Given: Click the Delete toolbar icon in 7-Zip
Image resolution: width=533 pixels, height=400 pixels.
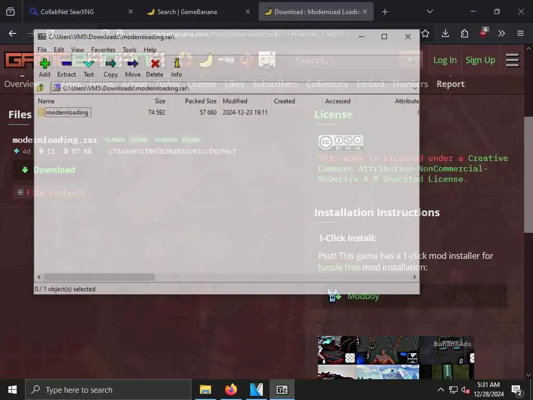Looking at the screenshot, I should pos(155,67).
